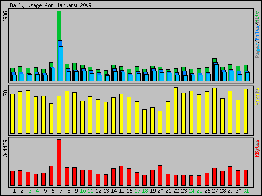The width and height of the screenshot is (262, 196).
Task: Click the yellow Visits bar for day 31
Action: [x=245, y=111]
